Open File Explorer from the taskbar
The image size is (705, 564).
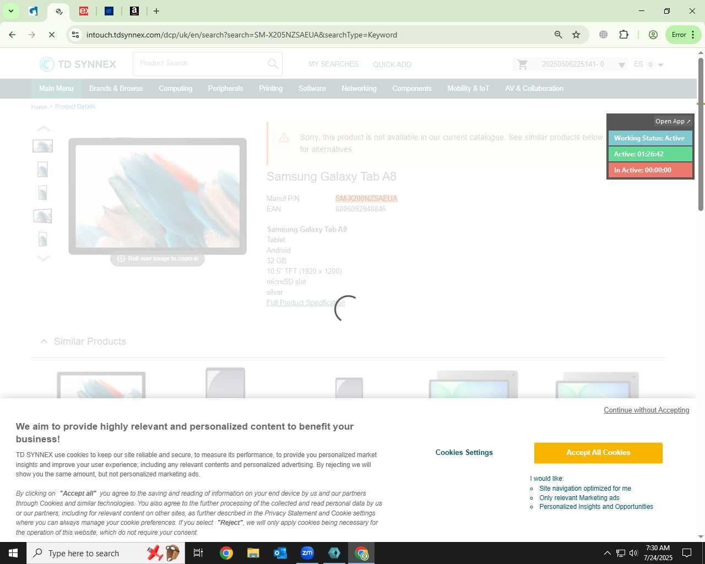pos(253,553)
